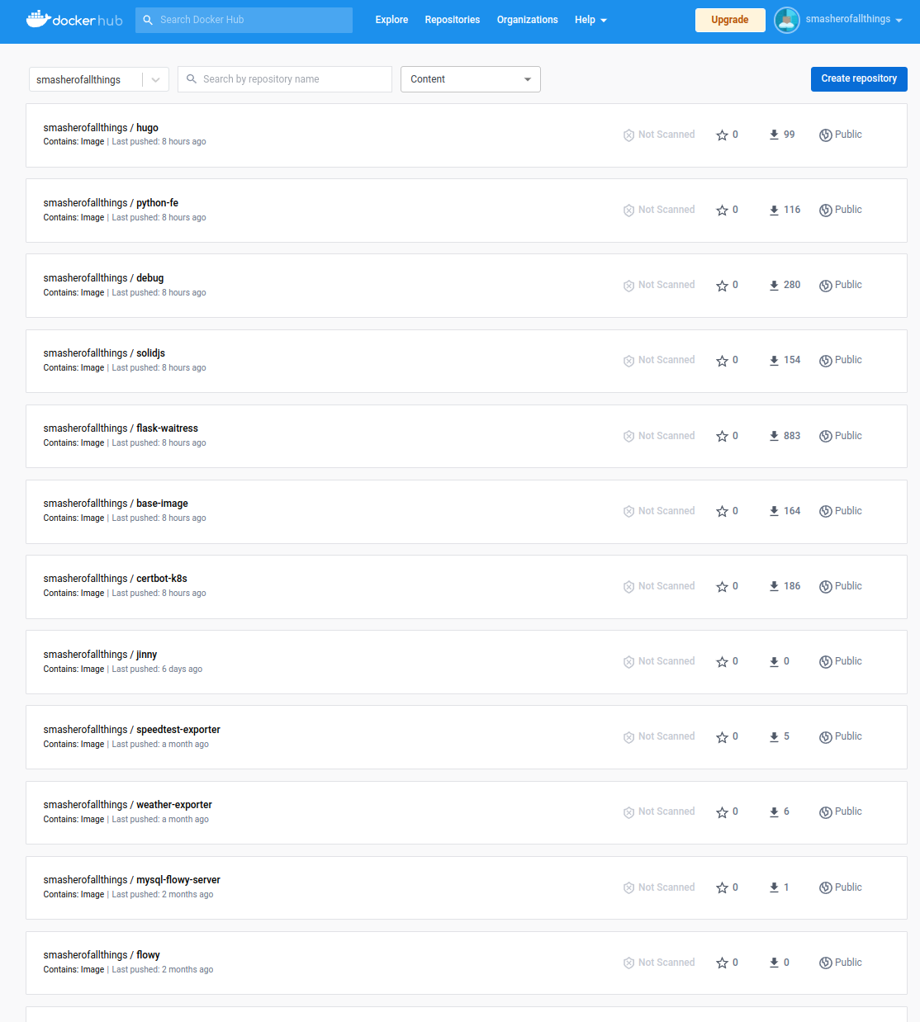Click the Upgrade button

tap(730, 20)
